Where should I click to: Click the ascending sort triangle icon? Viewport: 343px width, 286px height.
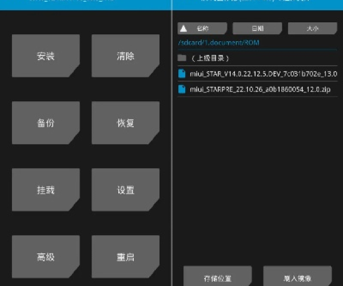pos(184,29)
